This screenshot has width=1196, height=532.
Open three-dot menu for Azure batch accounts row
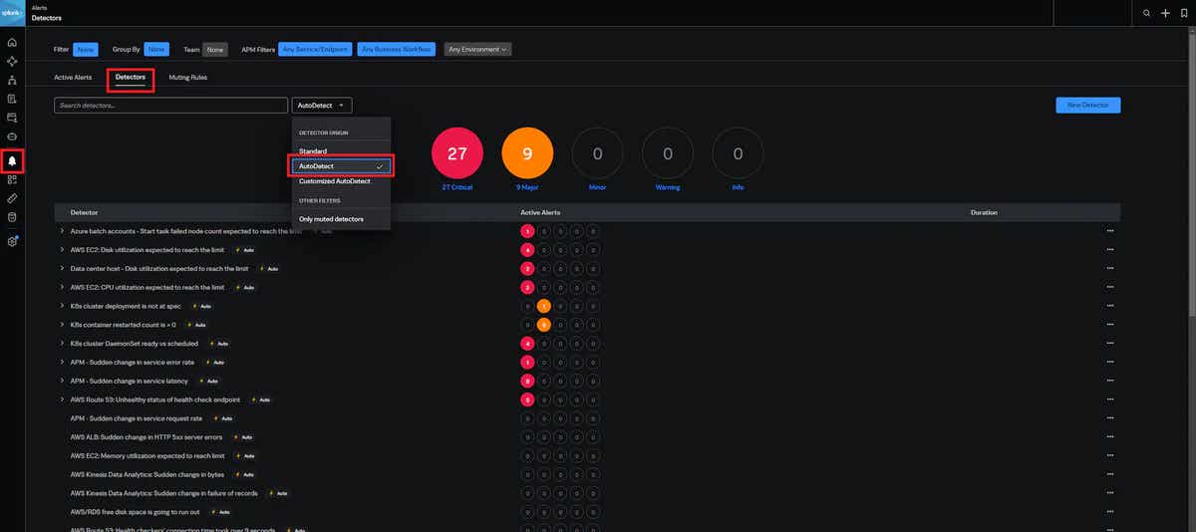[x=1110, y=231]
